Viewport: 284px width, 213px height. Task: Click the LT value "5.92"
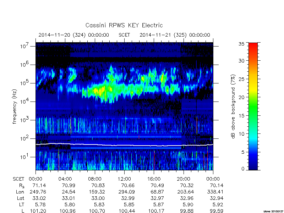click(218, 205)
